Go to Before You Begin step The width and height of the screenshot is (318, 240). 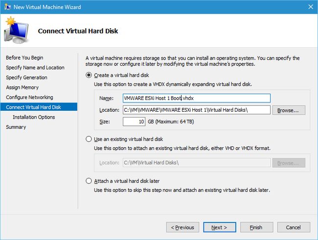click(24, 58)
